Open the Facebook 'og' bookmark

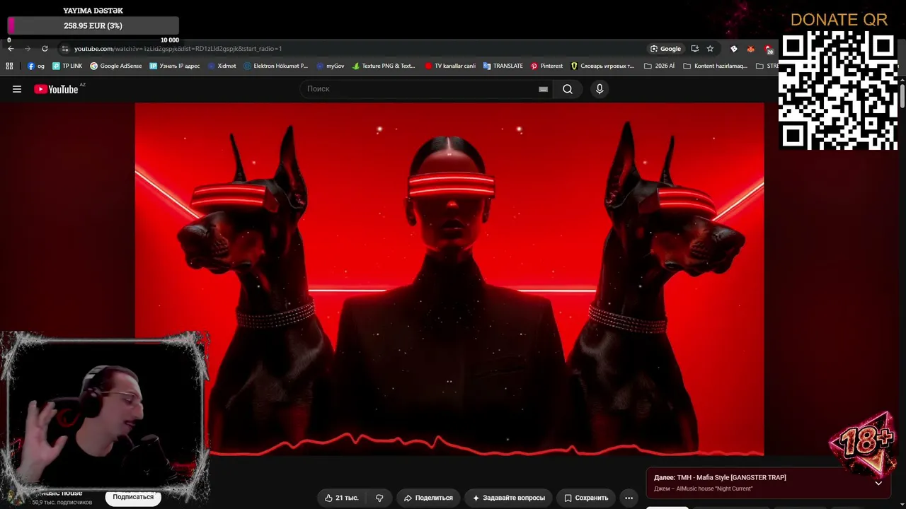pos(36,66)
